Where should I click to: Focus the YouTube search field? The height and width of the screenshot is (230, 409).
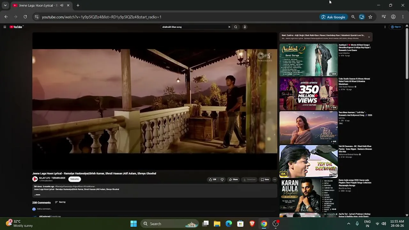click(193, 27)
